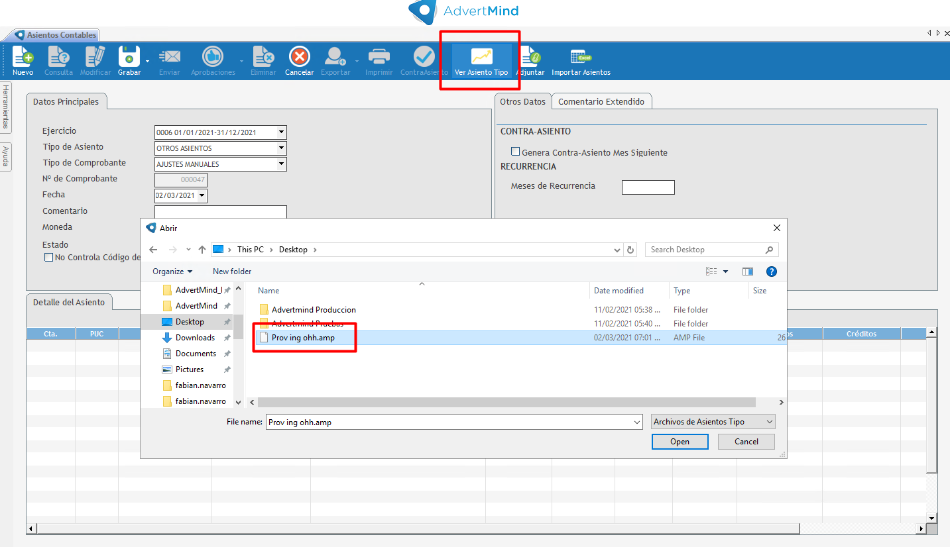Click the Open button

[x=680, y=442]
